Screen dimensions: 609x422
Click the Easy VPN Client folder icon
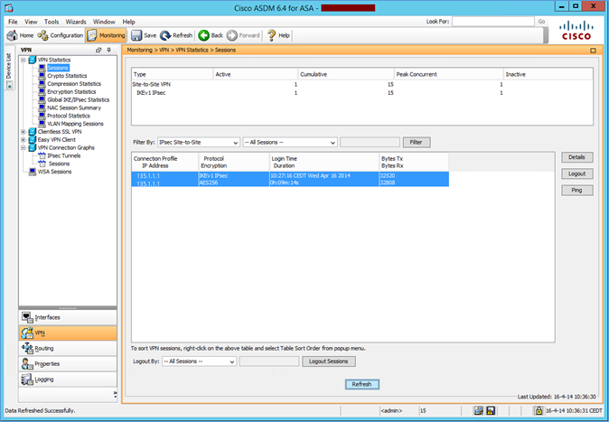pyautogui.click(x=33, y=139)
